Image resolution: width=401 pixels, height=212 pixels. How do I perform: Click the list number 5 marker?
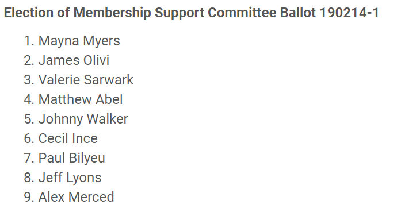[x=29, y=119]
